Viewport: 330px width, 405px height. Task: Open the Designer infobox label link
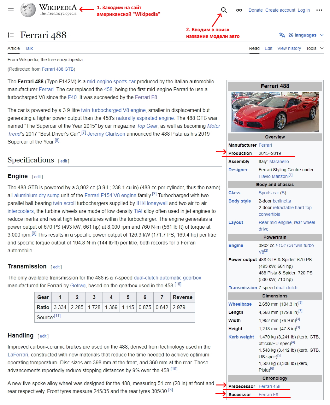(x=238, y=170)
